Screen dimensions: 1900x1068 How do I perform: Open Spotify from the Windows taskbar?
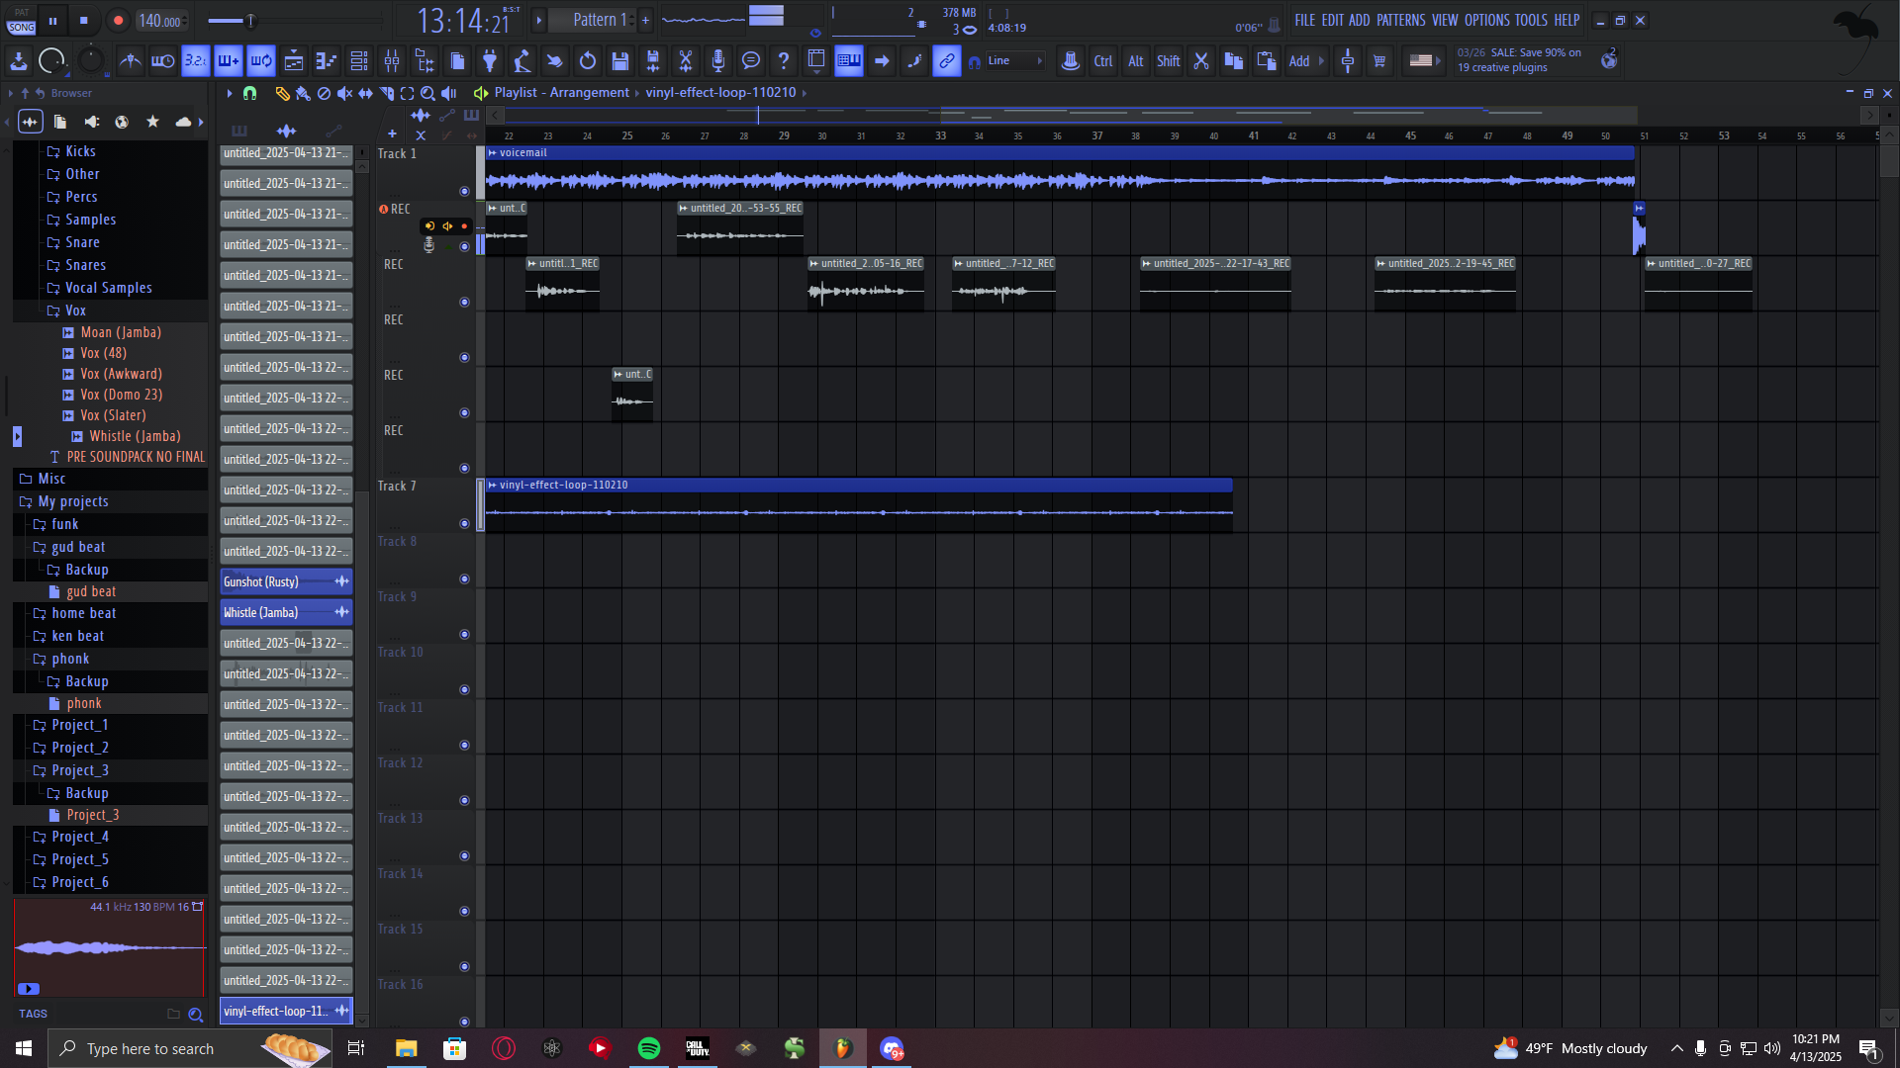tap(649, 1048)
